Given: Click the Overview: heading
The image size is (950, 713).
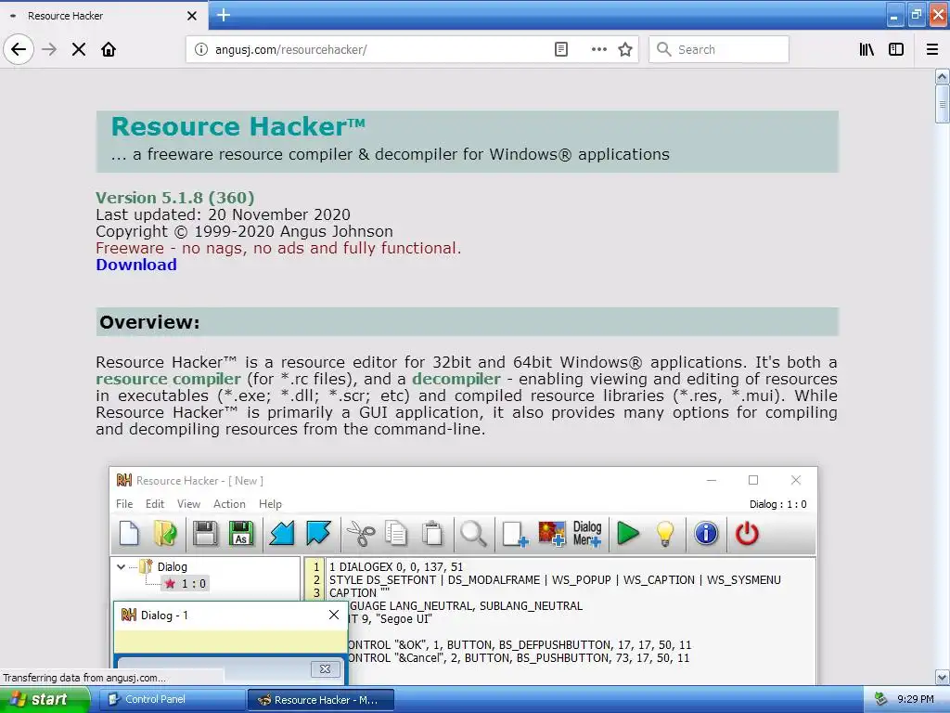Looking at the screenshot, I should (x=149, y=322).
